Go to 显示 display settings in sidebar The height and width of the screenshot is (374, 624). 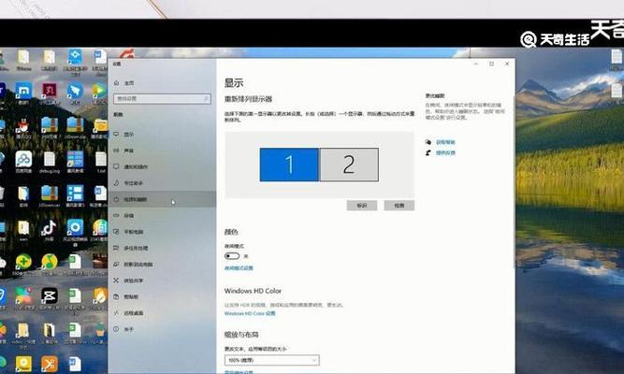162,135
